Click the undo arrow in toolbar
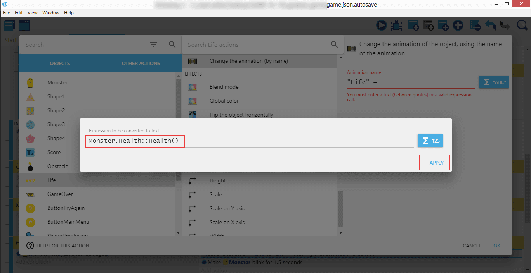Screen dimensions: 531x273 490,26
